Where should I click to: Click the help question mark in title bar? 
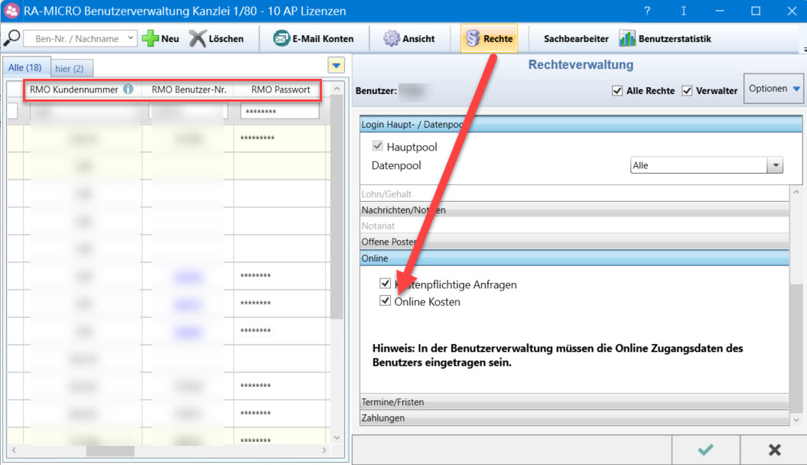(x=647, y=11)
